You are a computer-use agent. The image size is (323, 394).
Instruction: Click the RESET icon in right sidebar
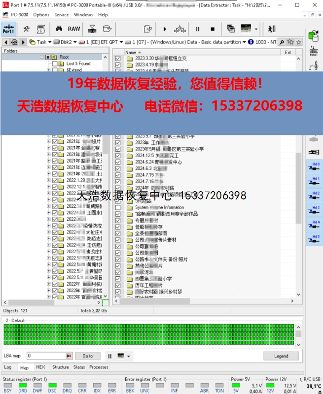coord(313,52)
